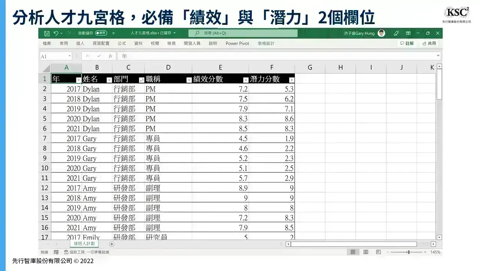This screenshot has width=481, height=271.
Task: Select row 7 header
Action: click(x=45, y=138)
